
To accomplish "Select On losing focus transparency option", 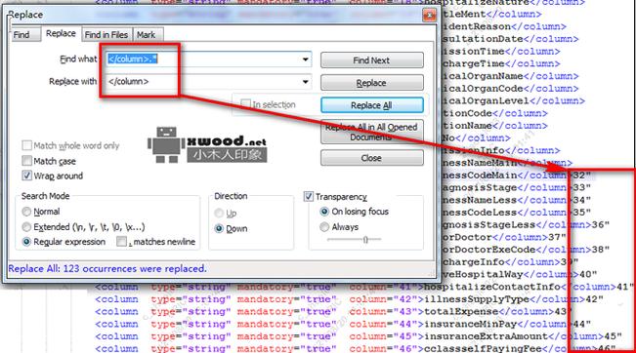I will tap(324, 212).
